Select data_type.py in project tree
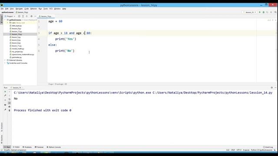The width and height of the screenshot is (278, 156). tap(17, 26)
